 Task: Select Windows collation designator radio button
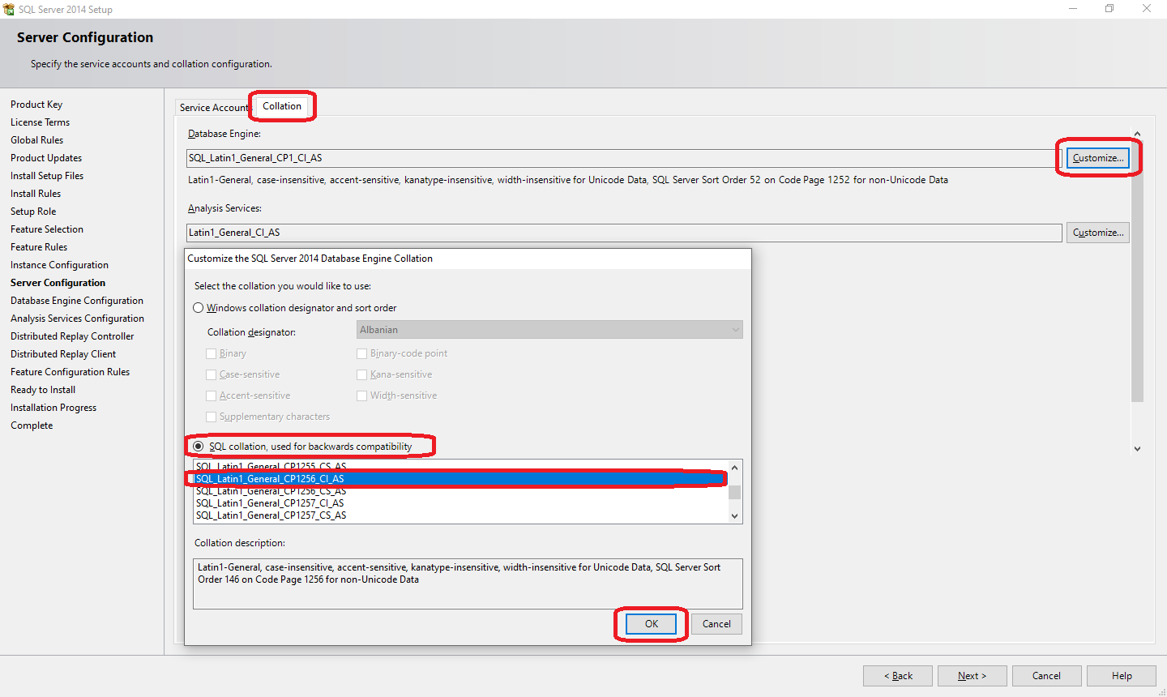[199, 308]
